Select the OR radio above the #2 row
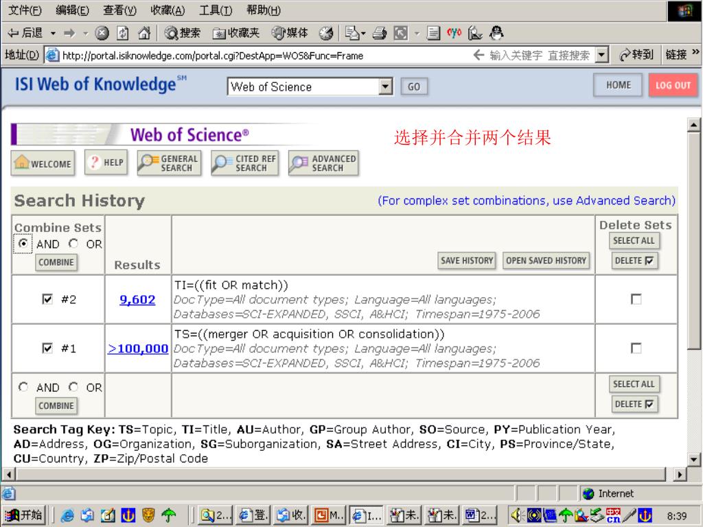This screenshot has height=527, width=703. (x=73, y=244)
